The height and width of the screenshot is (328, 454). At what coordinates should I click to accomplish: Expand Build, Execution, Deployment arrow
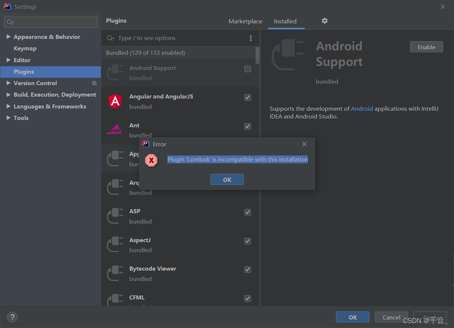[x=8, y=95]
